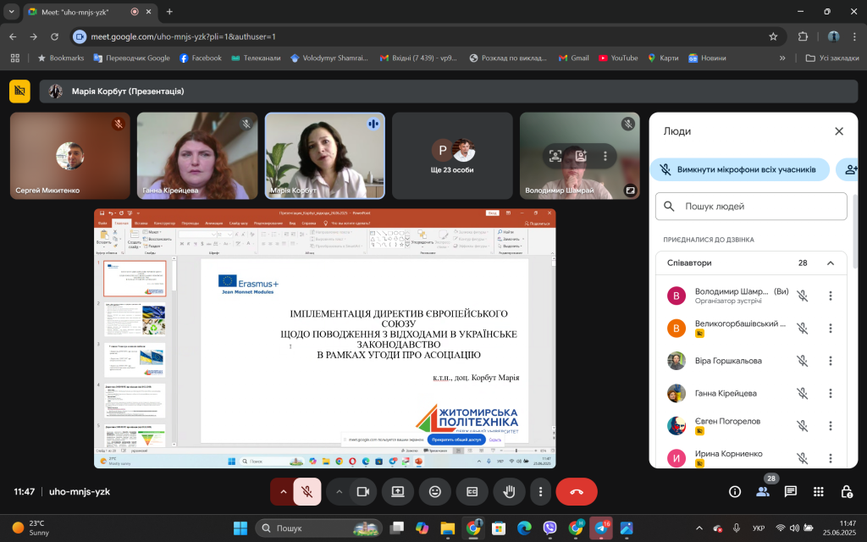Collapse the Співавтори section
This screenshot has height=542, width=867.
pos(830,263)
